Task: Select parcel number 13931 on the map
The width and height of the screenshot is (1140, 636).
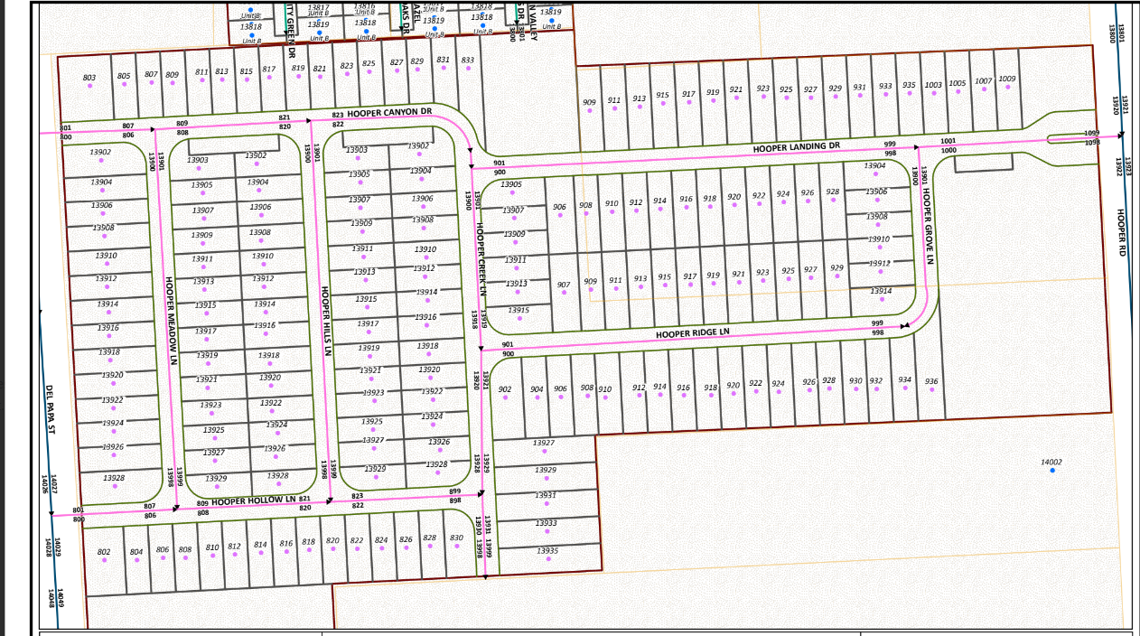Action: click(x=546, y=496)
